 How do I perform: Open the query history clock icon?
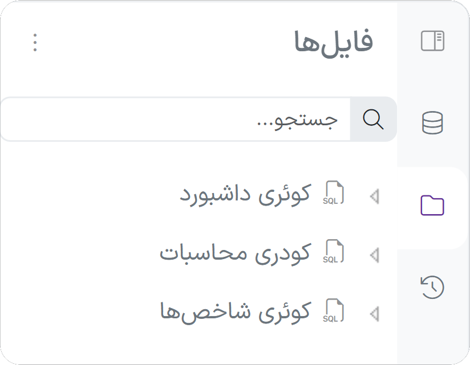pyautogui.click(x=432, y=287)
